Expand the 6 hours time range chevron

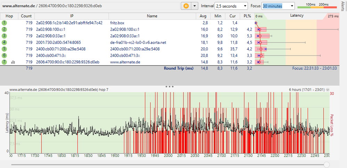[x=328, y=90]
